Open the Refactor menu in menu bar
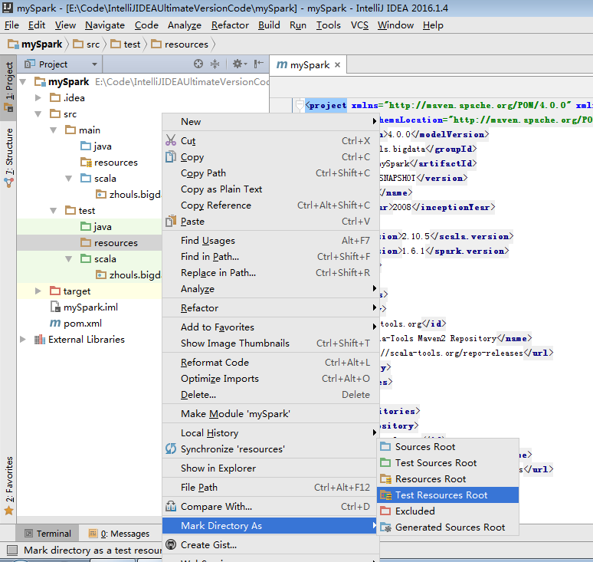593x562 pixels. [x=230, y=25]
